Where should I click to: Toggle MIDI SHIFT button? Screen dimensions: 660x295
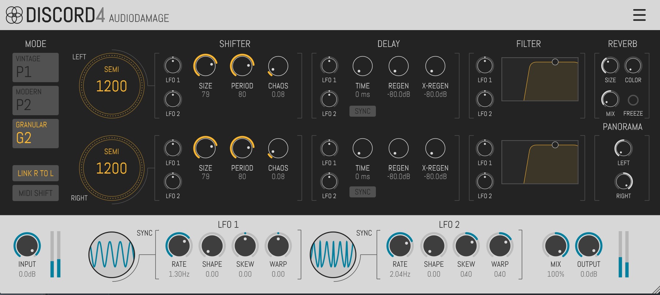tap(36, 193)
